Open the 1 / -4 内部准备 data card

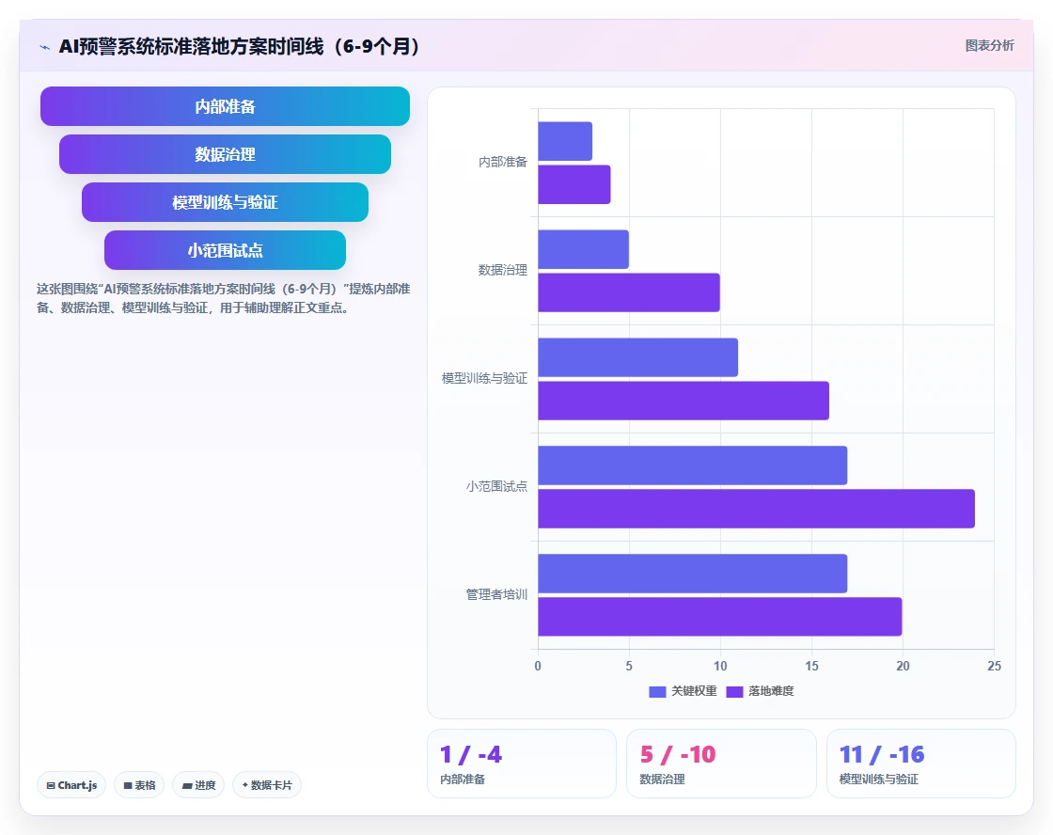point(522,764)
